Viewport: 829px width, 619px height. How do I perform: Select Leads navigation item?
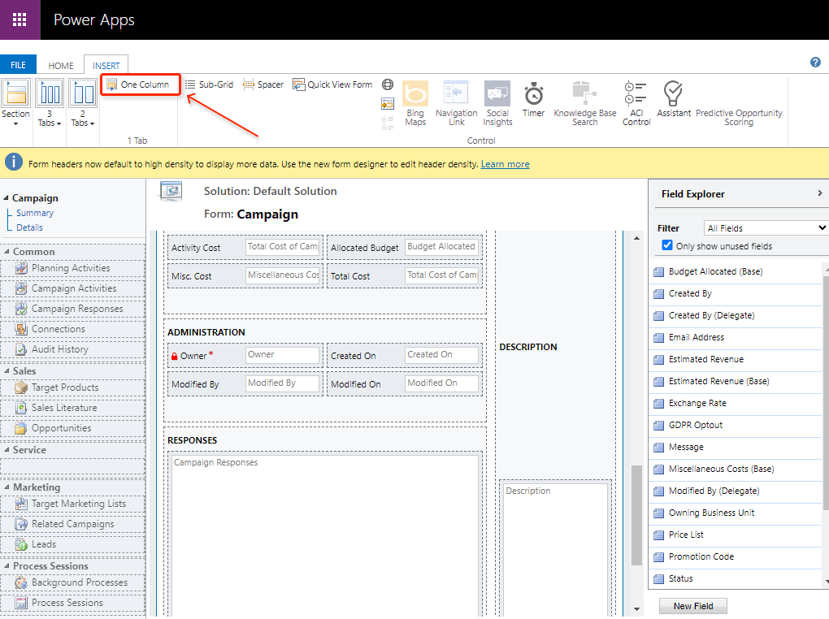72,544
